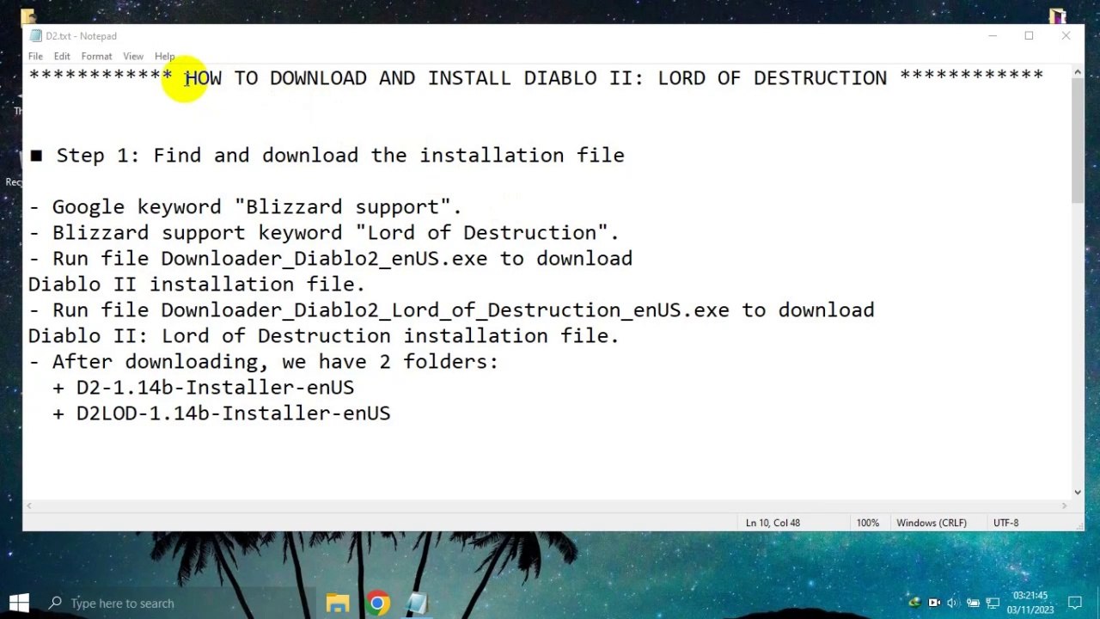Open File Explorer from the taskbar

[x=337, y=603]
